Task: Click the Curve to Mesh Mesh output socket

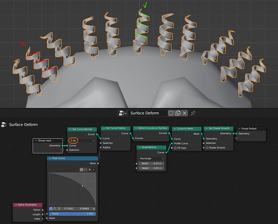Action: click(x=201, y=134)
